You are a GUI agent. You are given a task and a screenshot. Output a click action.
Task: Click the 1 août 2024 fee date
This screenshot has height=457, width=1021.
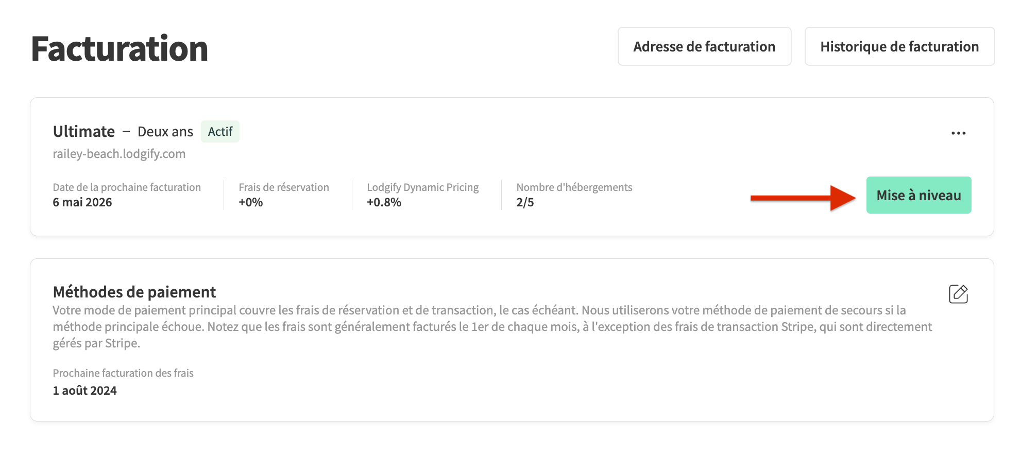click(85, 391)
